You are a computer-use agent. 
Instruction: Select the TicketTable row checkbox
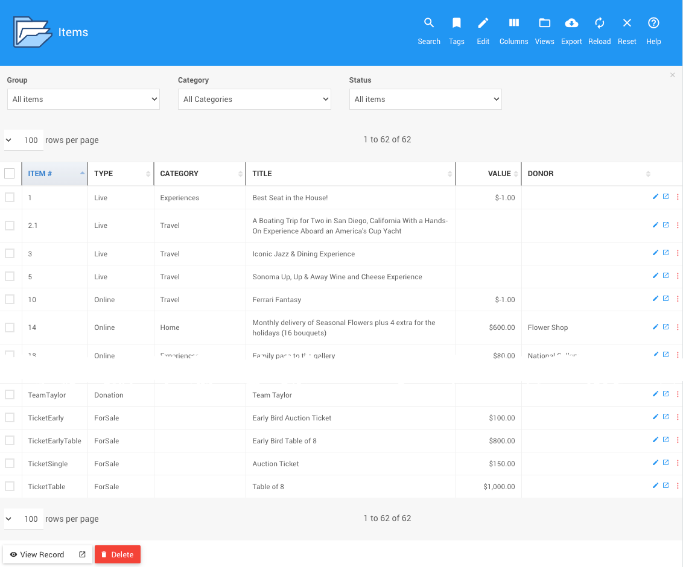(x=10, y=486)
